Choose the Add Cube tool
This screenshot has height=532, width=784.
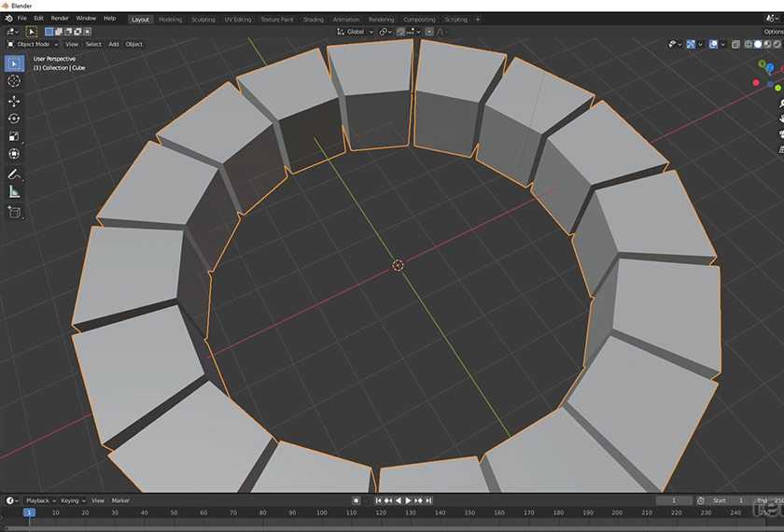pos(14,212)
